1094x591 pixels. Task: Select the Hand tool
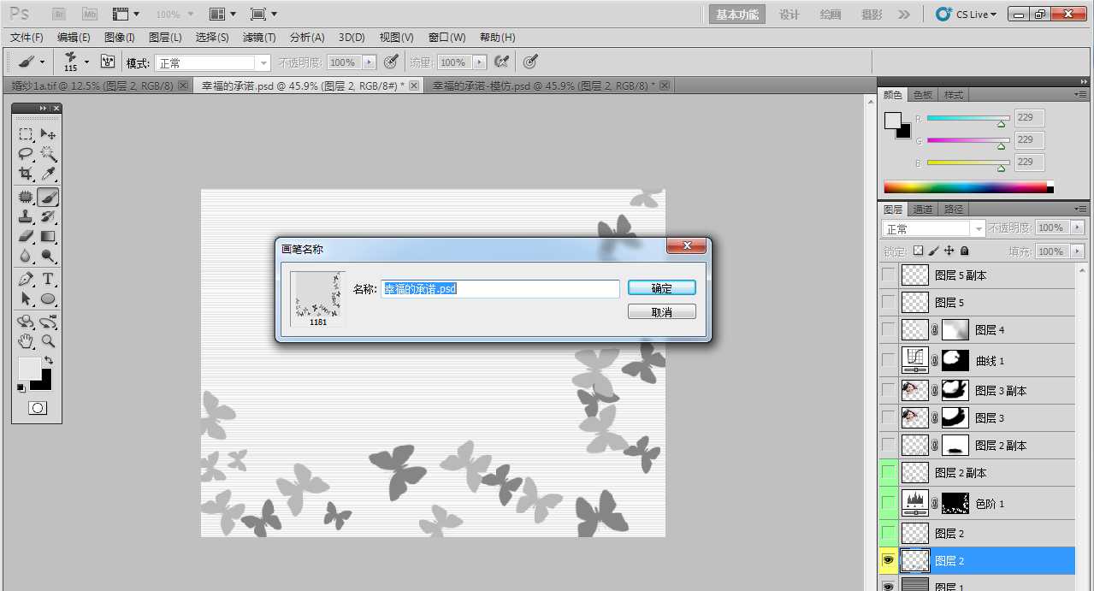(26, 341)
